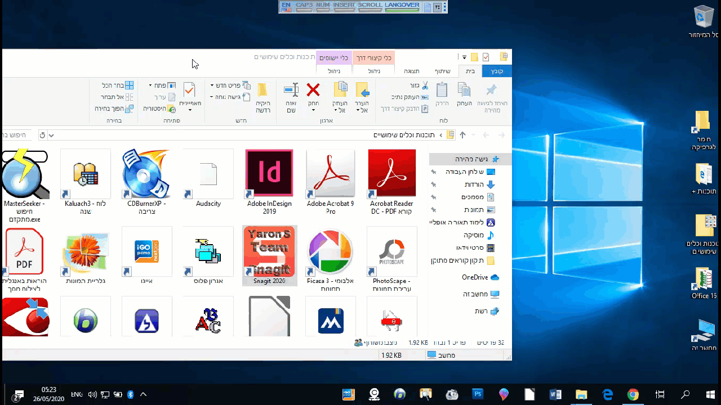The height and width of the screenshot is (405, 721).
Task: Open Documents (מסמכים) in navigation pane
Action: coord(478,197)
